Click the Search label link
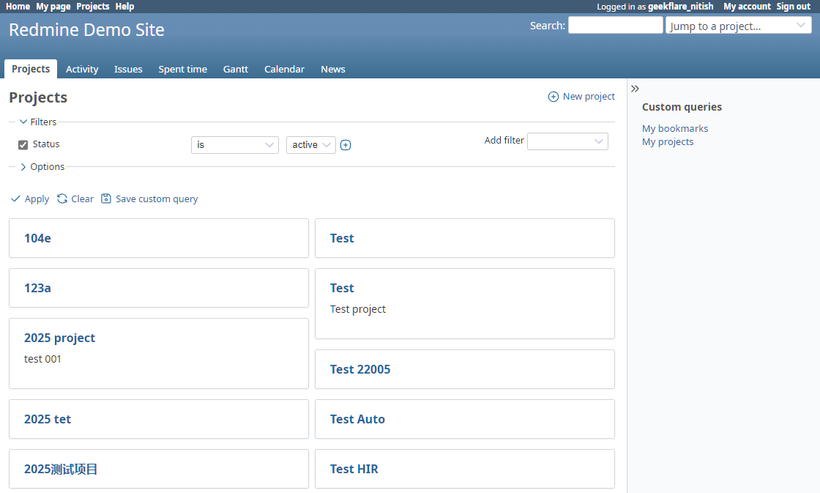 click(548, 26)
